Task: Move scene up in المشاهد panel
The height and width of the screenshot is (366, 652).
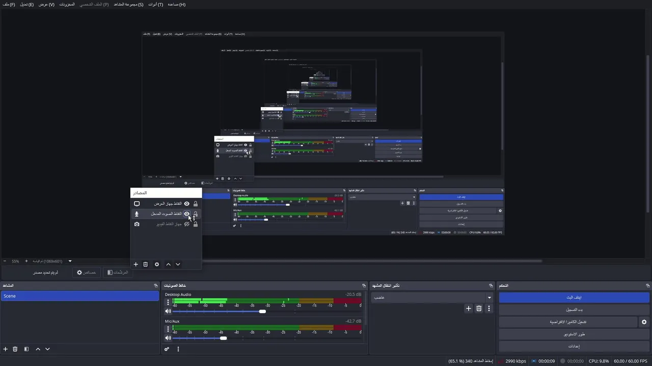Action: [38, 349]
